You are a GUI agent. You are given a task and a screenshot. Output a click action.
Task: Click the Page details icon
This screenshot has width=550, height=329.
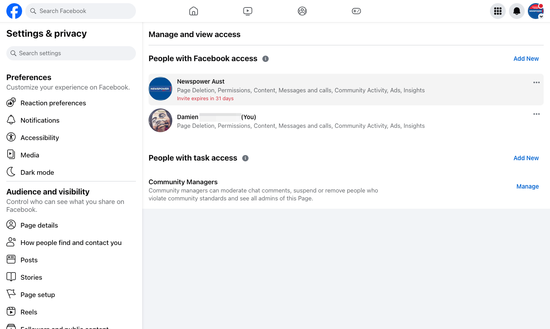tap(11, 225)
